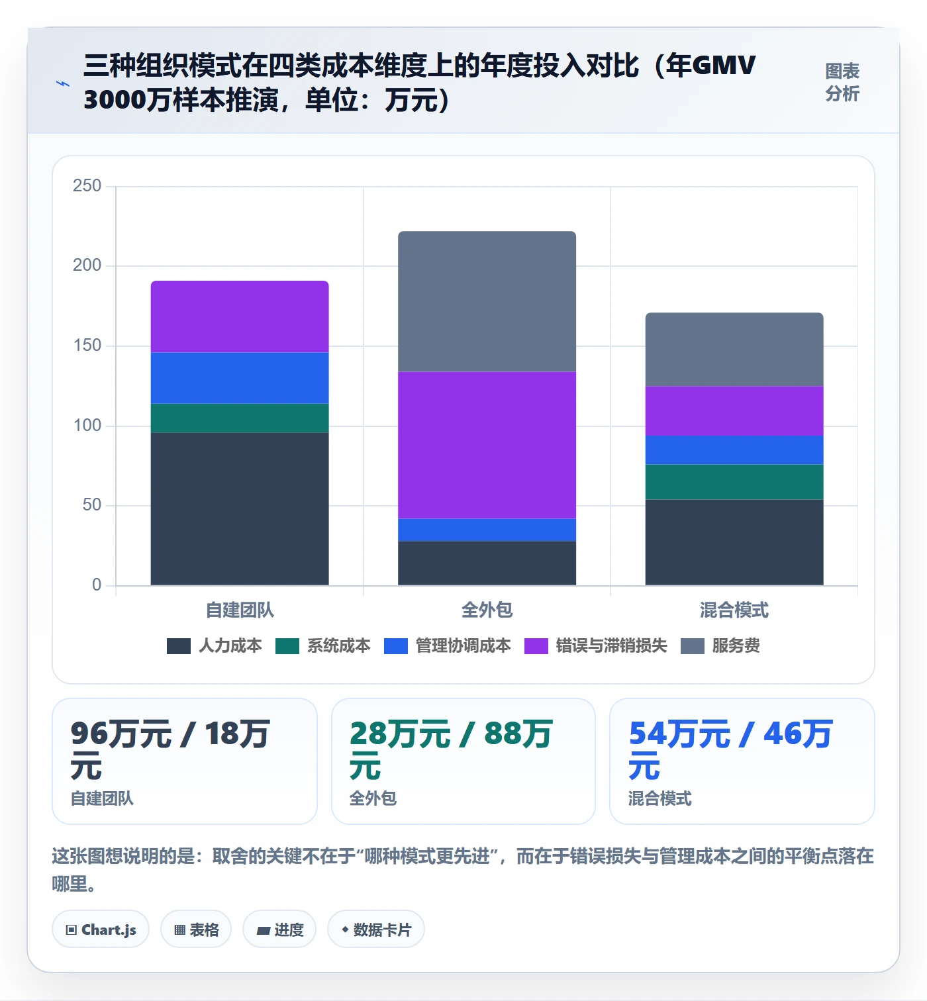Open the 混合模式 data card showing 54万元
The image size is (927, 1001).
click(742, 761)
